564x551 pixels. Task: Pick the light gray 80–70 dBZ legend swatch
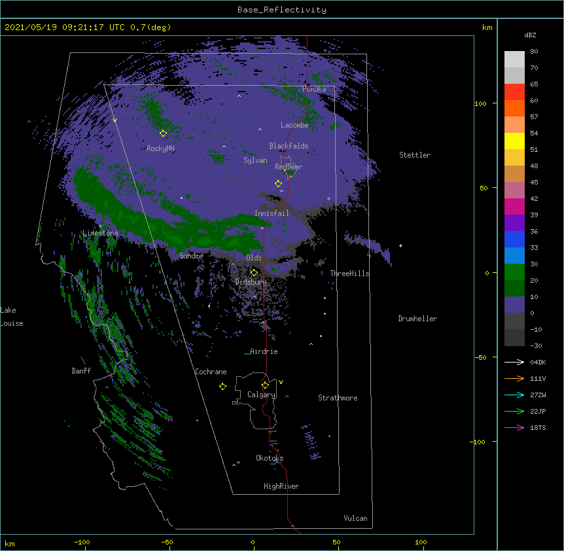click(514, 59)
